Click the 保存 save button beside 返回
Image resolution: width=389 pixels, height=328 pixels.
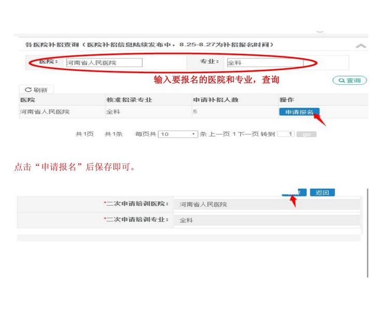(x=294, y=192)
